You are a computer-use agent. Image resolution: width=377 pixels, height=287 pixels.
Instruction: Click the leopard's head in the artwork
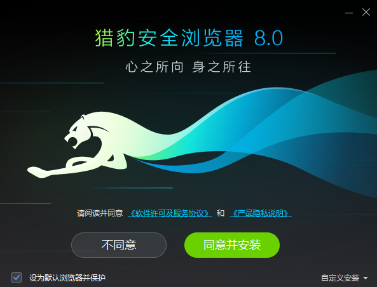click(81, 131)
